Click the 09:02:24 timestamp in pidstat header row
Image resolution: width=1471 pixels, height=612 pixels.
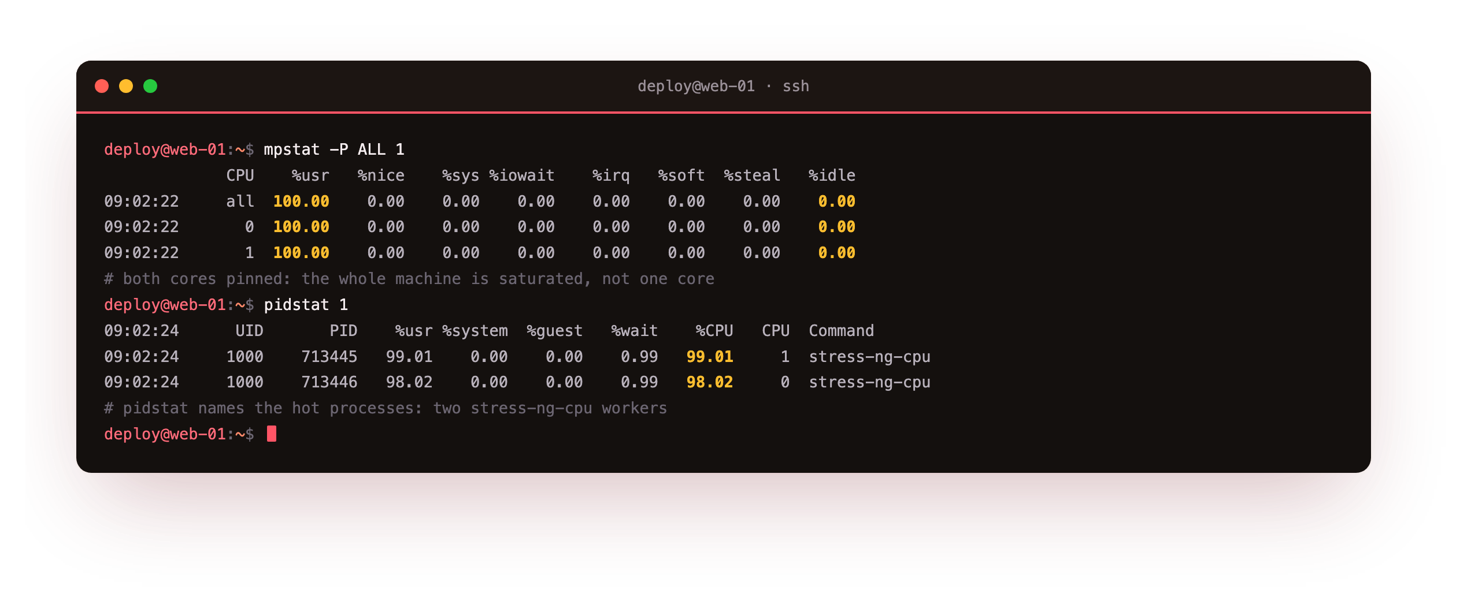pyautogui.click(x=142, y=331)
